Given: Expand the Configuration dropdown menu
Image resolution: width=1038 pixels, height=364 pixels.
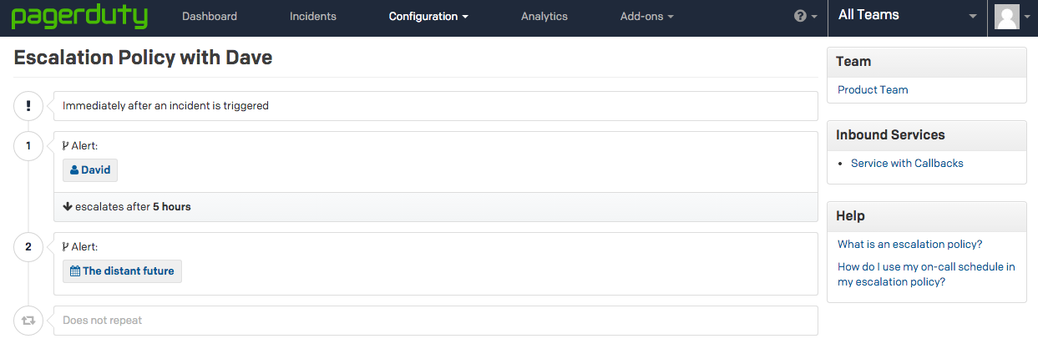Looking at the screenshot, I should [428, 17].
